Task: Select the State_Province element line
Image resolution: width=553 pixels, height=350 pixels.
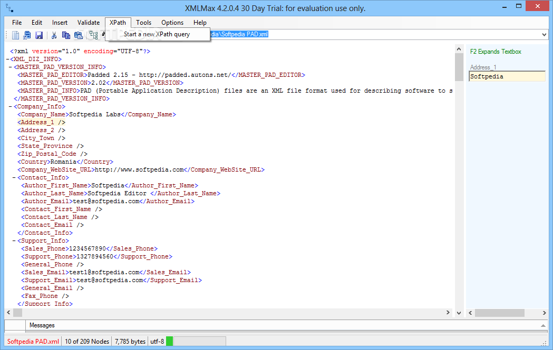Action: click(x=51, y=146)
